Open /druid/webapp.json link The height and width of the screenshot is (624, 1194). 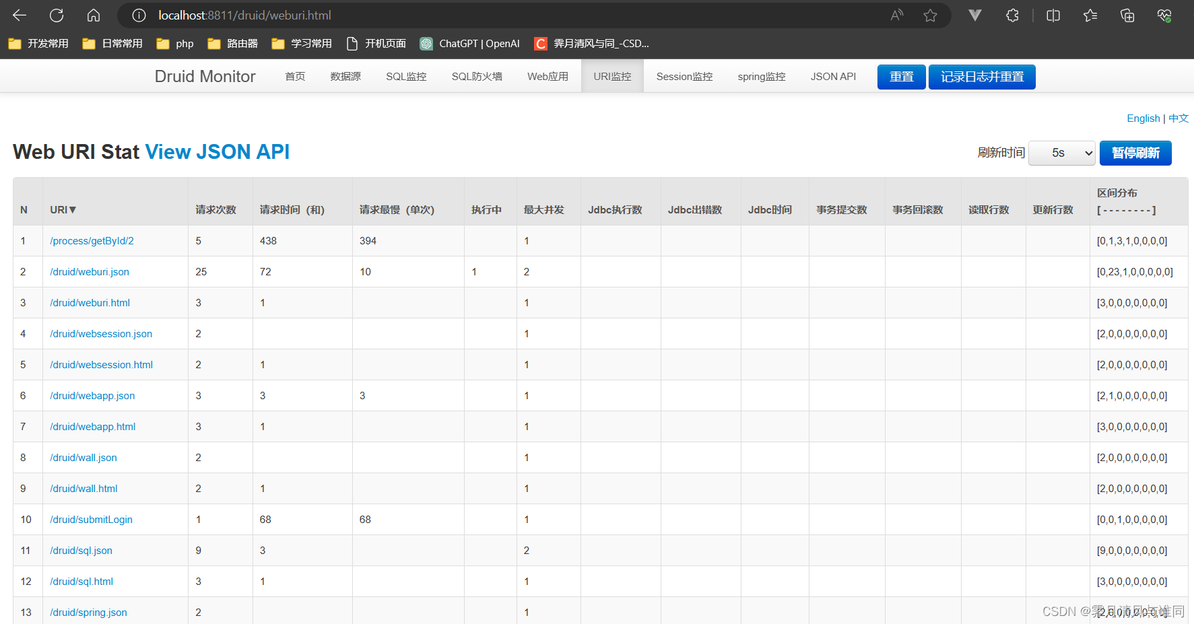tap(92, 396)
